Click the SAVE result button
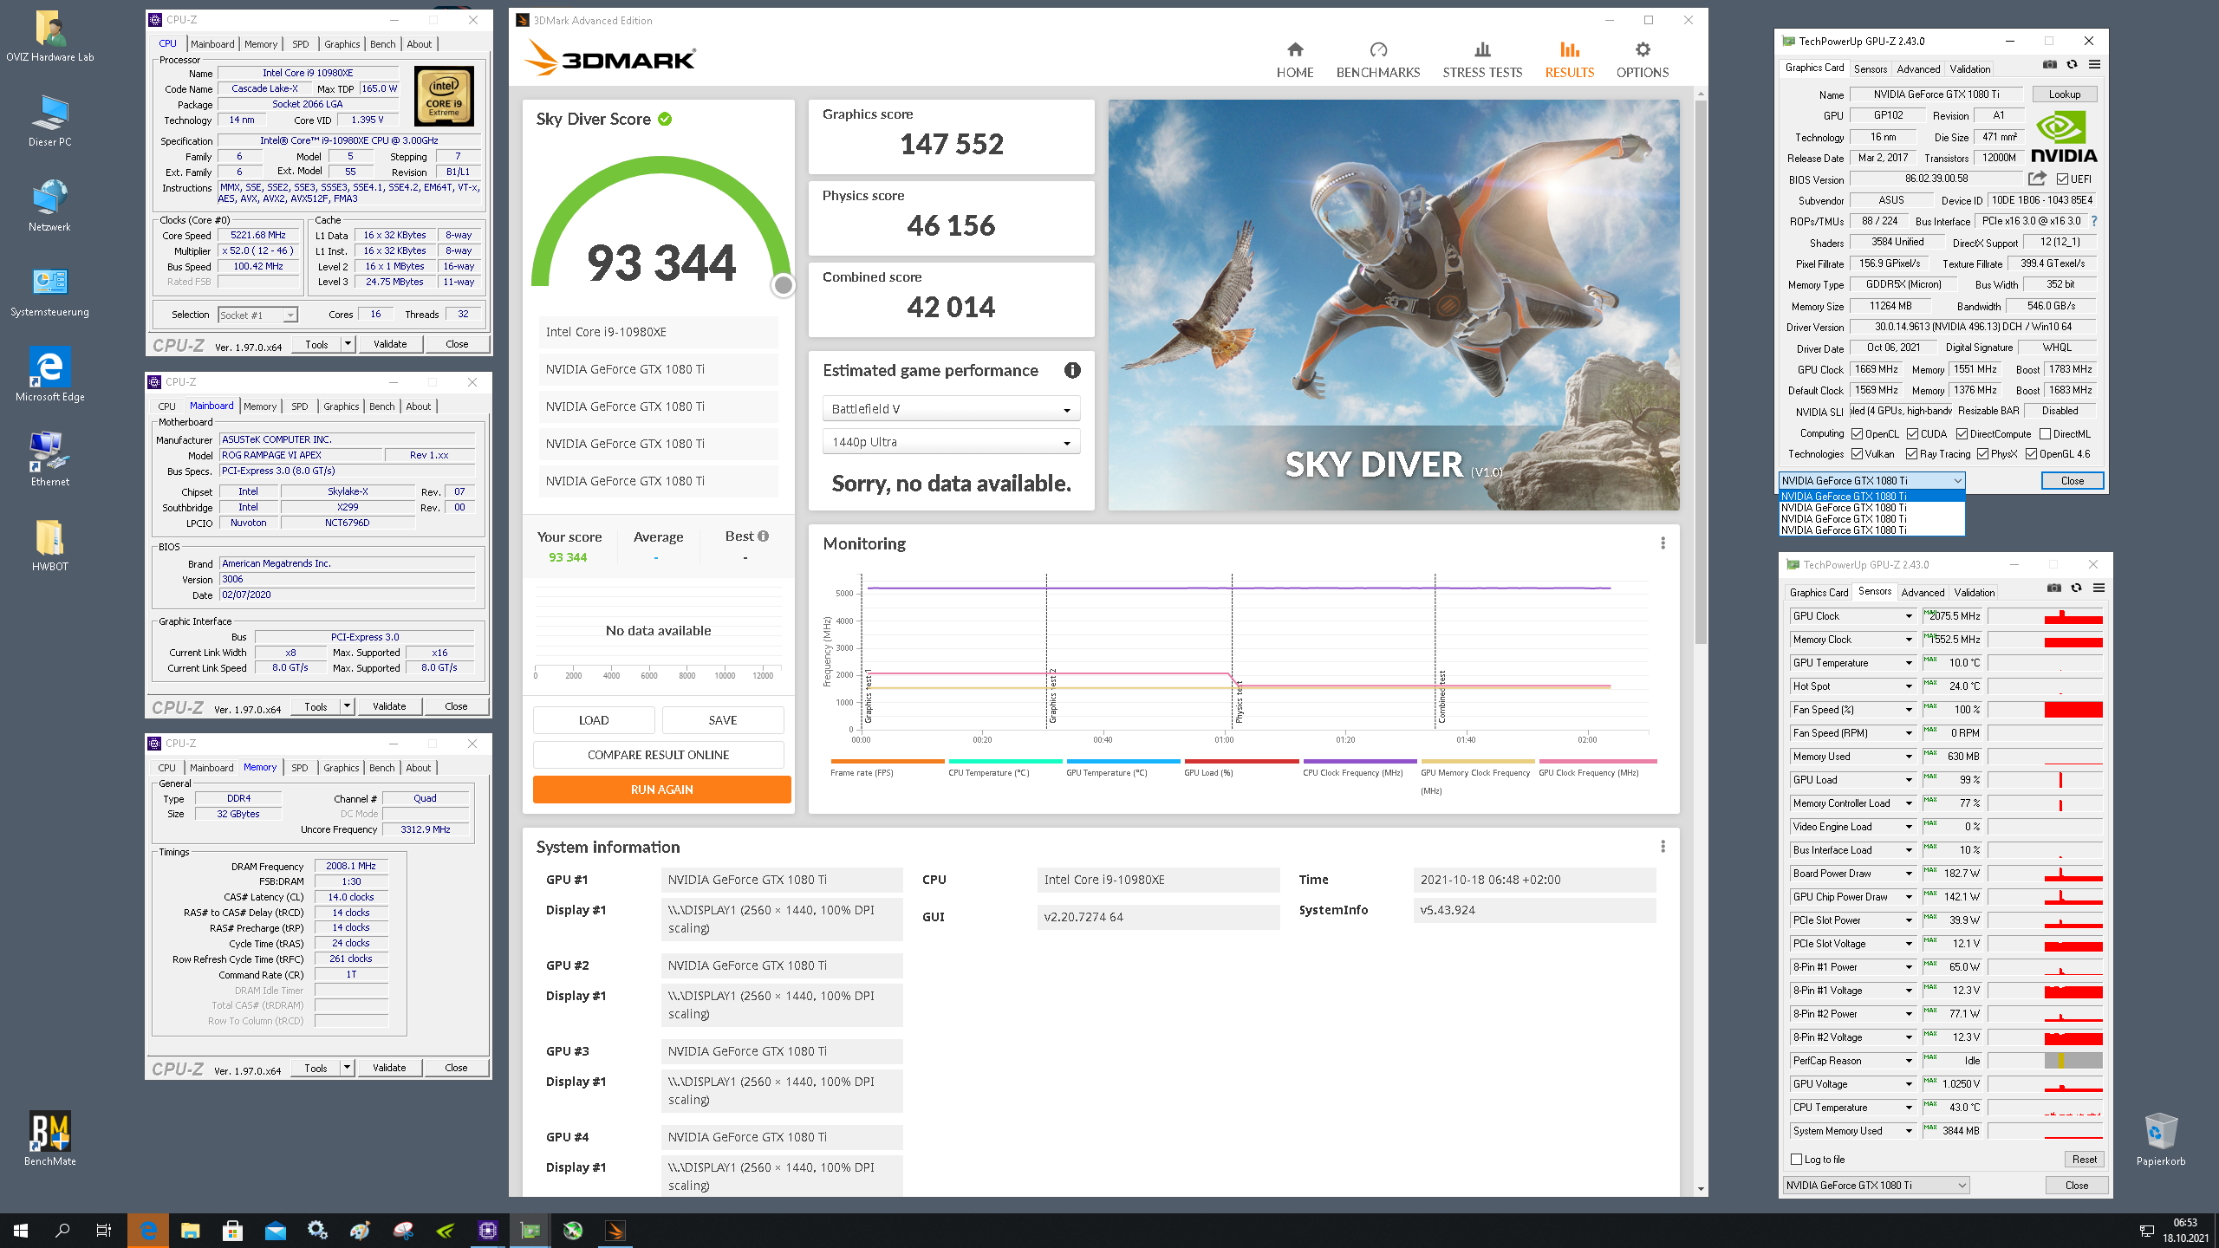Image resolution: width=2219 pixels, height=1248 pixels. tap(722, 720)
